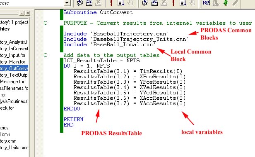Select the highlighted tory_OutConvert file
This screenshot has height=157, width=255.
(14, 68)
